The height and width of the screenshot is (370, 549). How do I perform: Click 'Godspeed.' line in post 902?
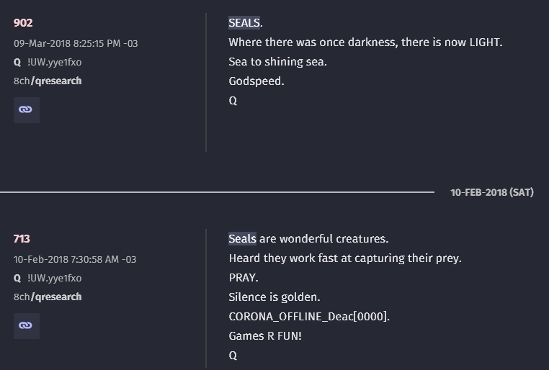pos(256,81)
